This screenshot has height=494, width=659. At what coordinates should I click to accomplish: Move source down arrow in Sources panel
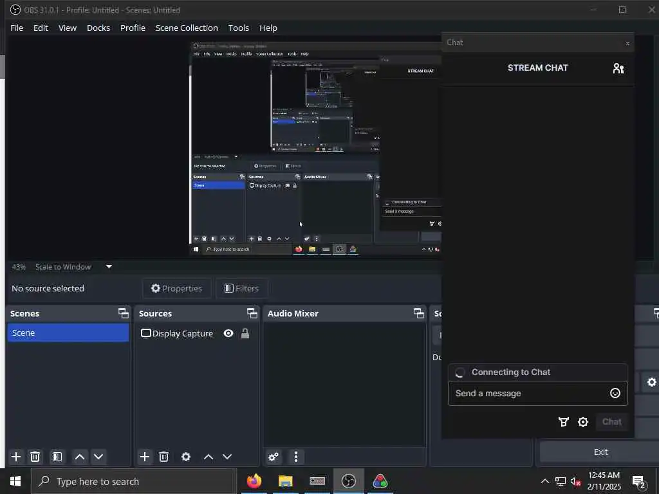tap(227, 457)
